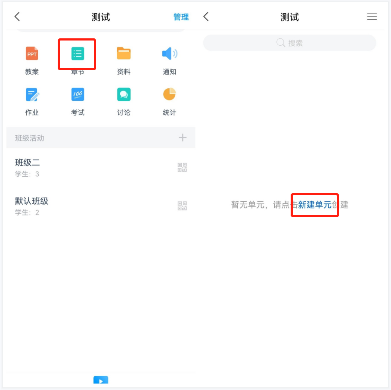
Task: Open the 考试 exam icon
Action: coord(78,94)
